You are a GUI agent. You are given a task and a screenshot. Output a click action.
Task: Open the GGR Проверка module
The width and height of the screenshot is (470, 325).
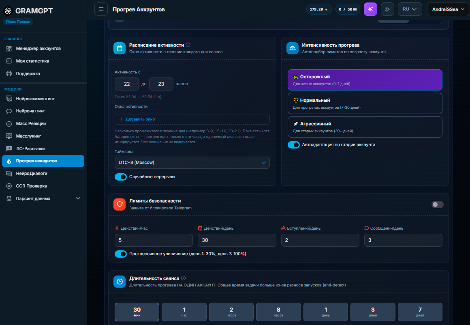click(43, 186)
